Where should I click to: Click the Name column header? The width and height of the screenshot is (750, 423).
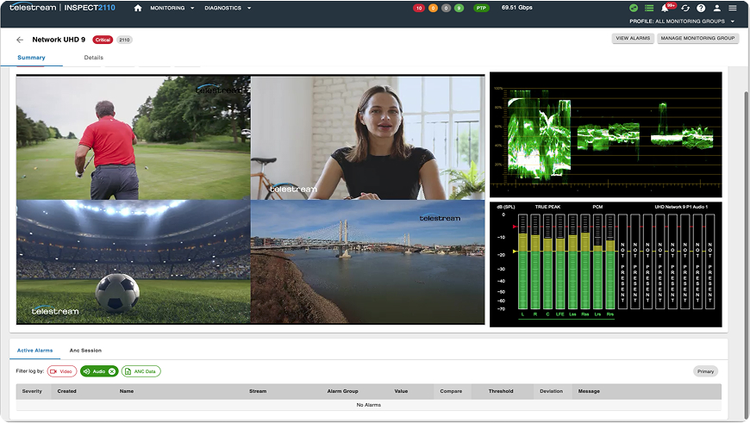tap(127, 391)
